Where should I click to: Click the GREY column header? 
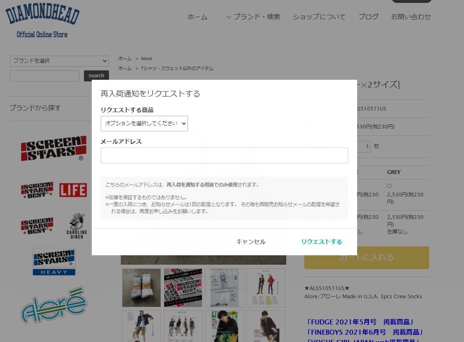(394, 172)
